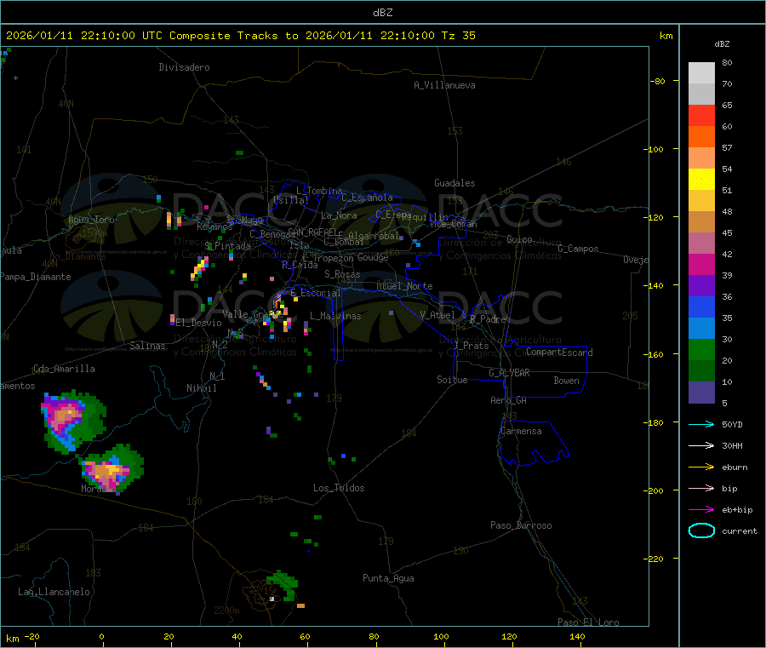Click the 'La_Nora' map label
This screenshot has height=648, width=766.
tap(339, 215)
